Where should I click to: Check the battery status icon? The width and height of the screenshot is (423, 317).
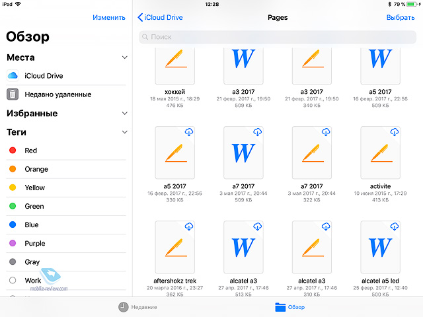412,4
